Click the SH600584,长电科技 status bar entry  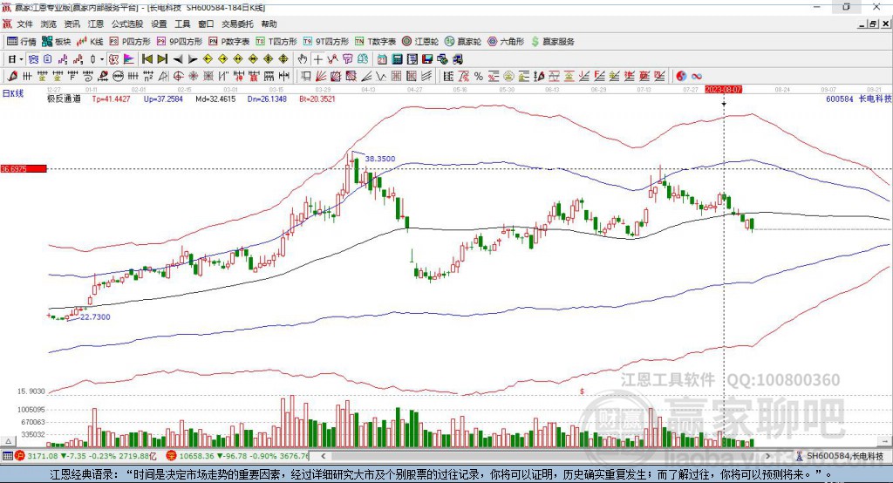(840, 456)
